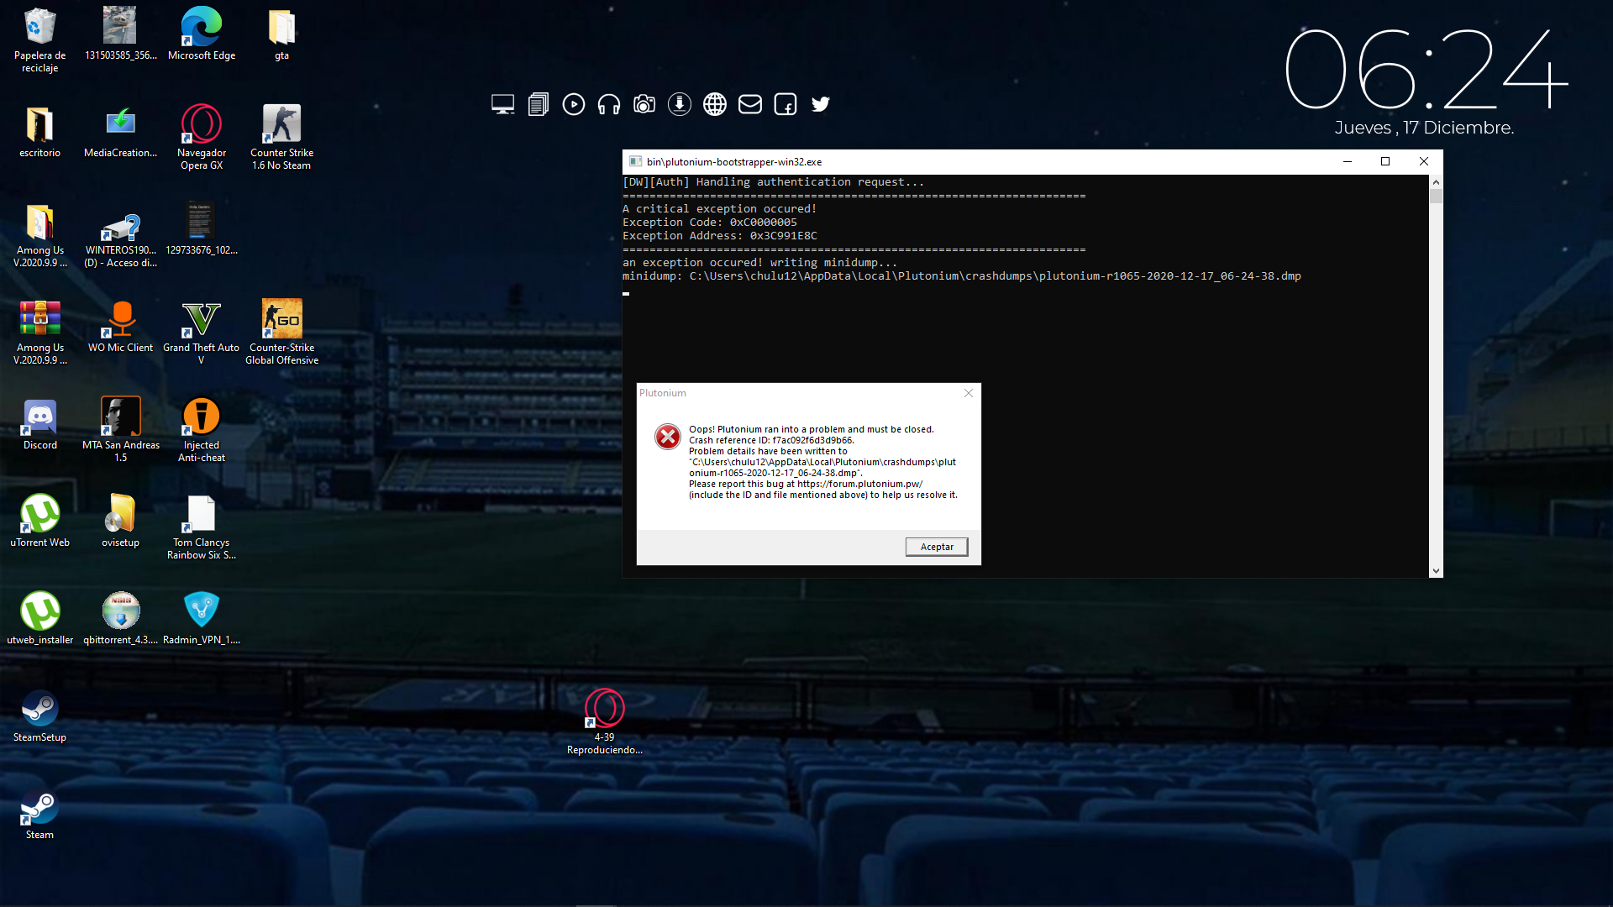The width and height of the screenshot is (1613, 907).
Task: Click console window title bar icon
Action: [x=635, y=161]
